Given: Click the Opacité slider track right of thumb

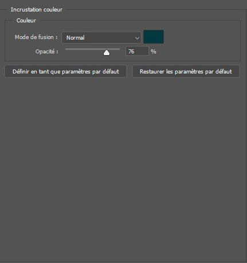Looking at the screenshot, I should 115,49.
